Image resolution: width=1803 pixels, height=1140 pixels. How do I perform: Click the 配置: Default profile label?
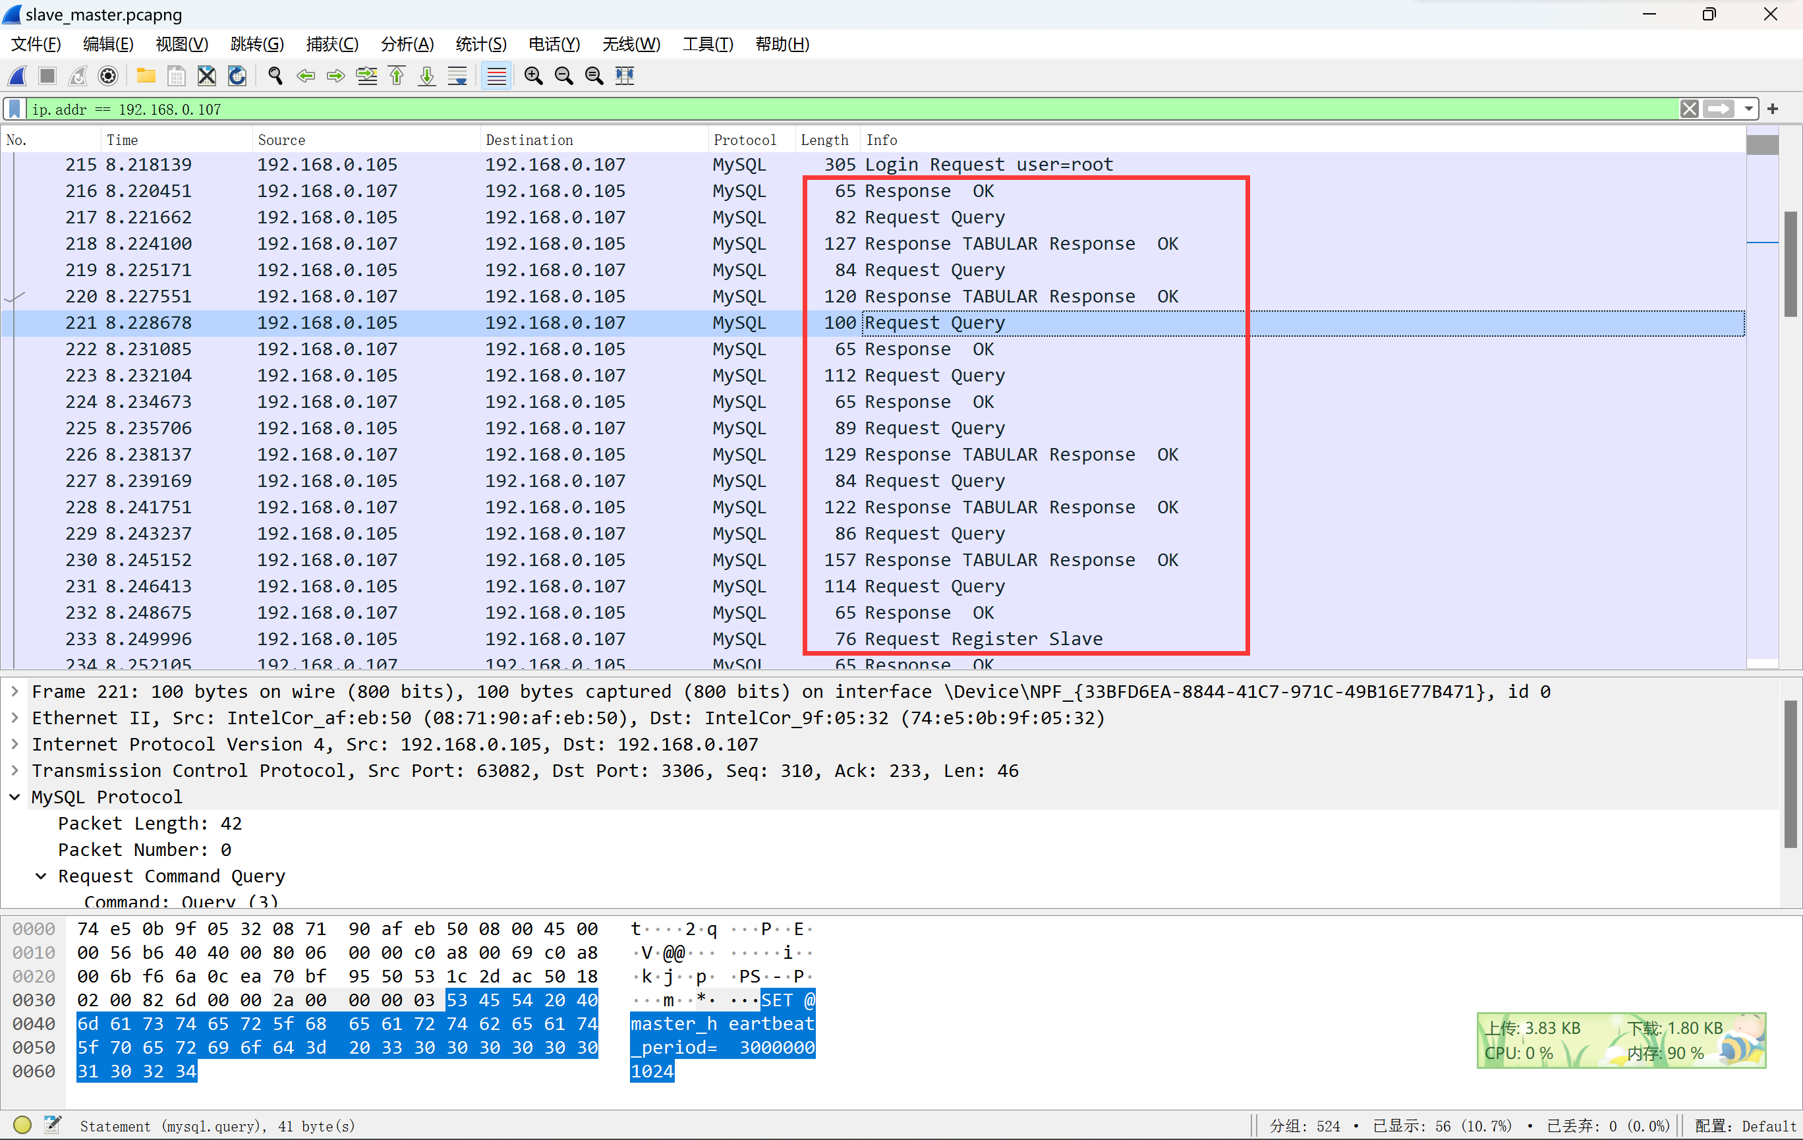[x=1744, y=1126]
